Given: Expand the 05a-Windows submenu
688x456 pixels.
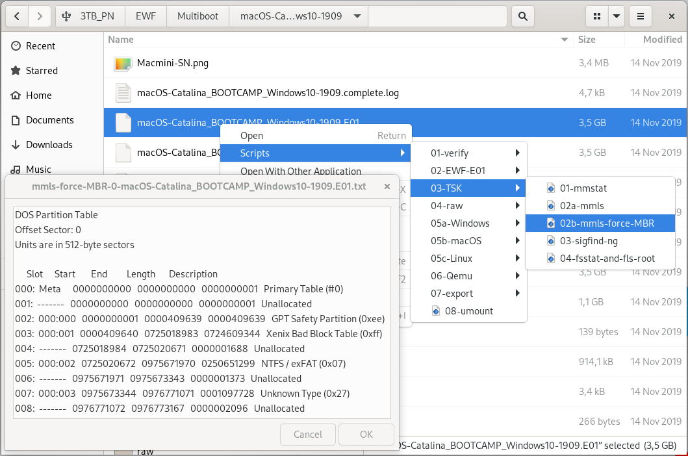Looking at the screenshot, I should 468,223.
